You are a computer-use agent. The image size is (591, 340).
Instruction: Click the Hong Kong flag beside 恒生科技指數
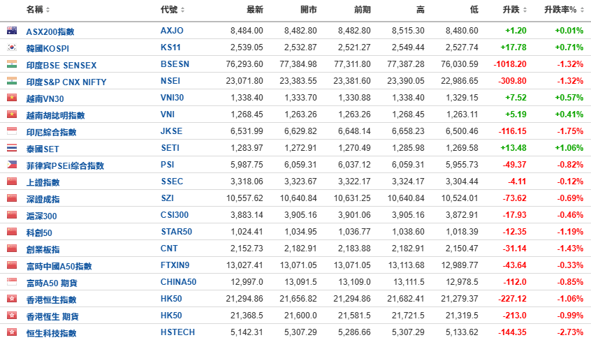(12, 332)
